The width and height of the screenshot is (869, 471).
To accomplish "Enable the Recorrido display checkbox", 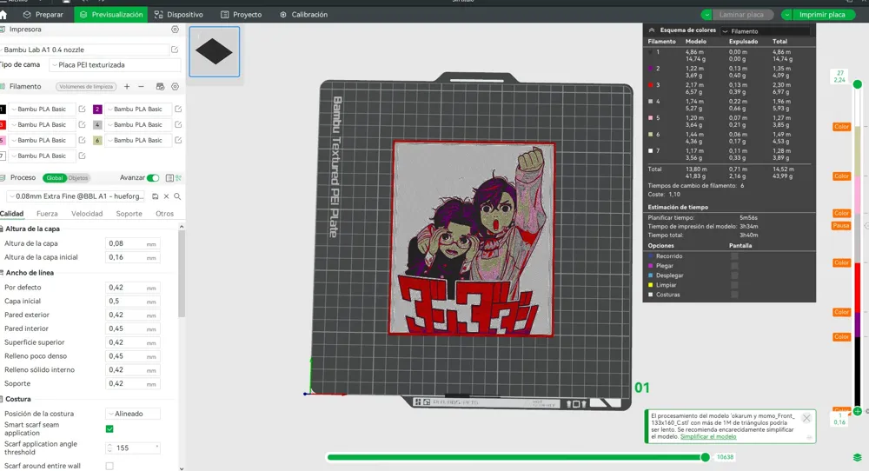I will (734, 256).
